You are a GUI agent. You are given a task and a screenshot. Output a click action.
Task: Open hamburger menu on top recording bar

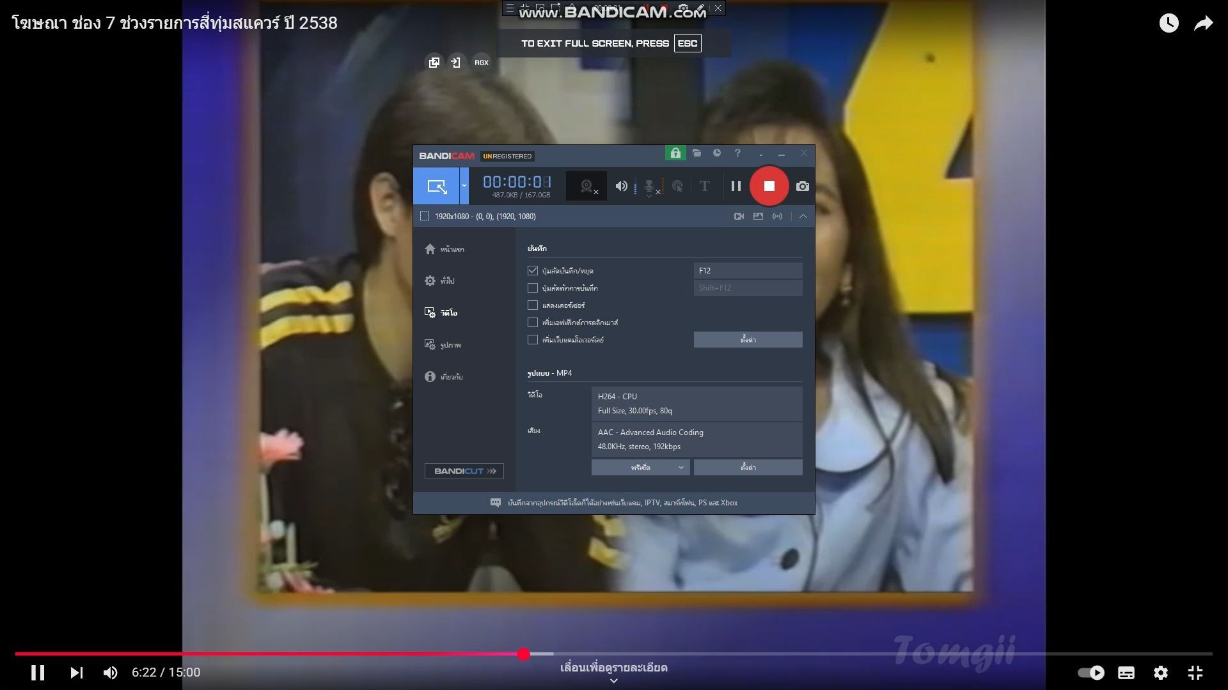[510, 8]
